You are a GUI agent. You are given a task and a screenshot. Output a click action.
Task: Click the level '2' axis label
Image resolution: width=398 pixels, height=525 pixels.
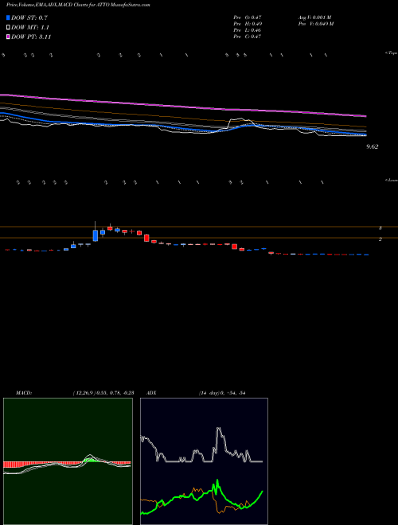click(380, 239)
